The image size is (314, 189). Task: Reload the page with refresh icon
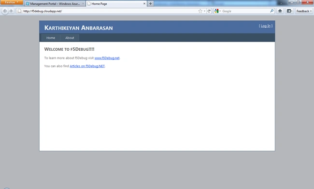[x=209, y=11]
